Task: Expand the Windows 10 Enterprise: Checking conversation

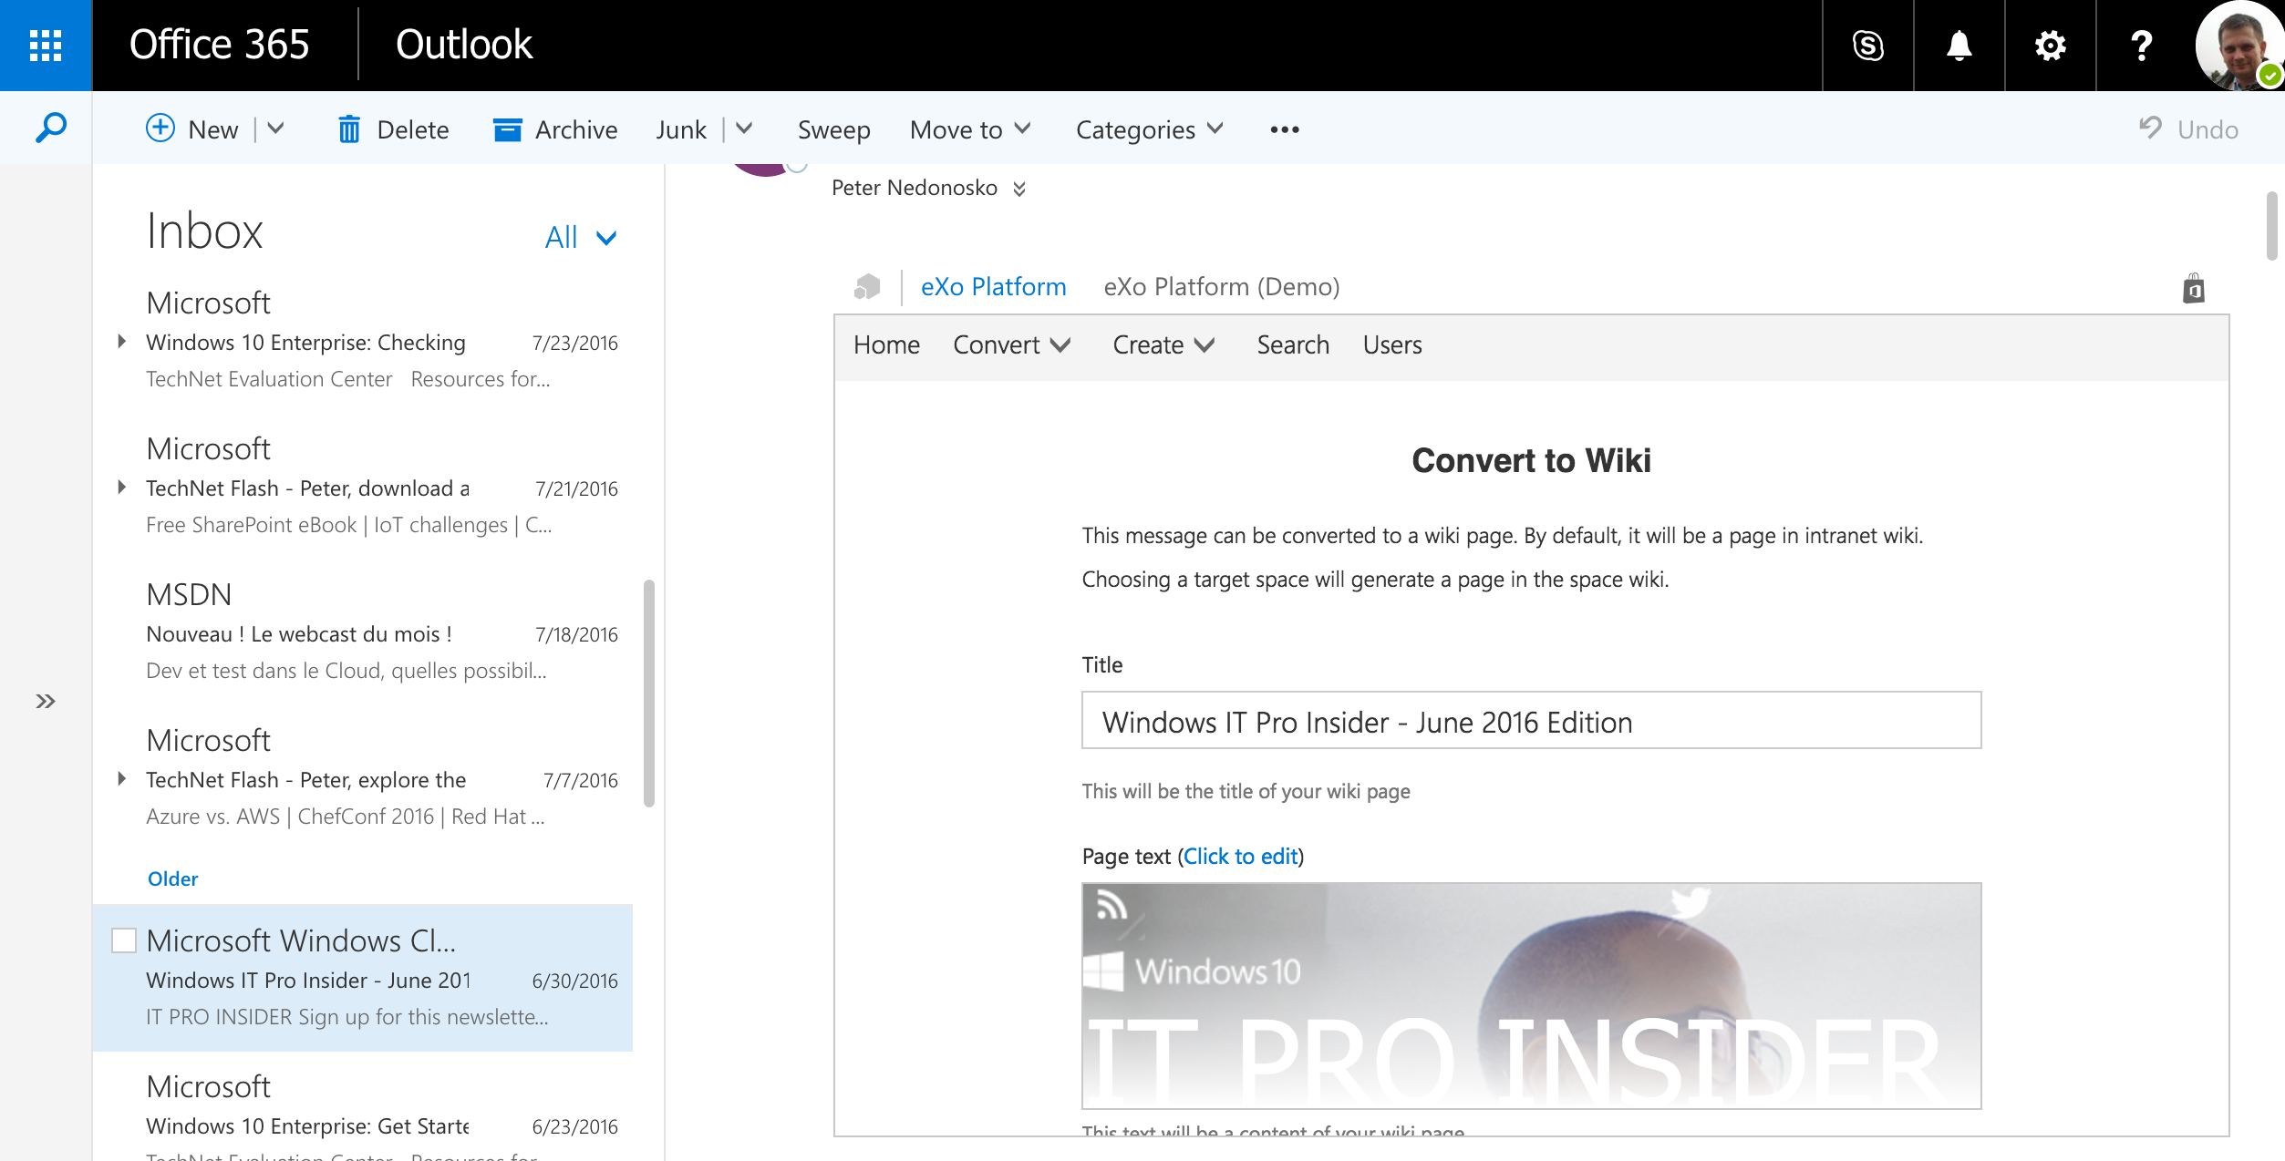Action: pyautogui.click(x=121, y=342)
